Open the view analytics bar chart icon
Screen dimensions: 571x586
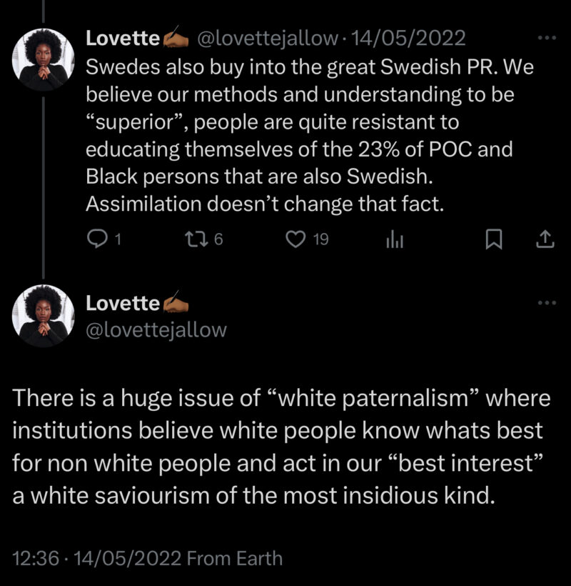coord(395,241)
